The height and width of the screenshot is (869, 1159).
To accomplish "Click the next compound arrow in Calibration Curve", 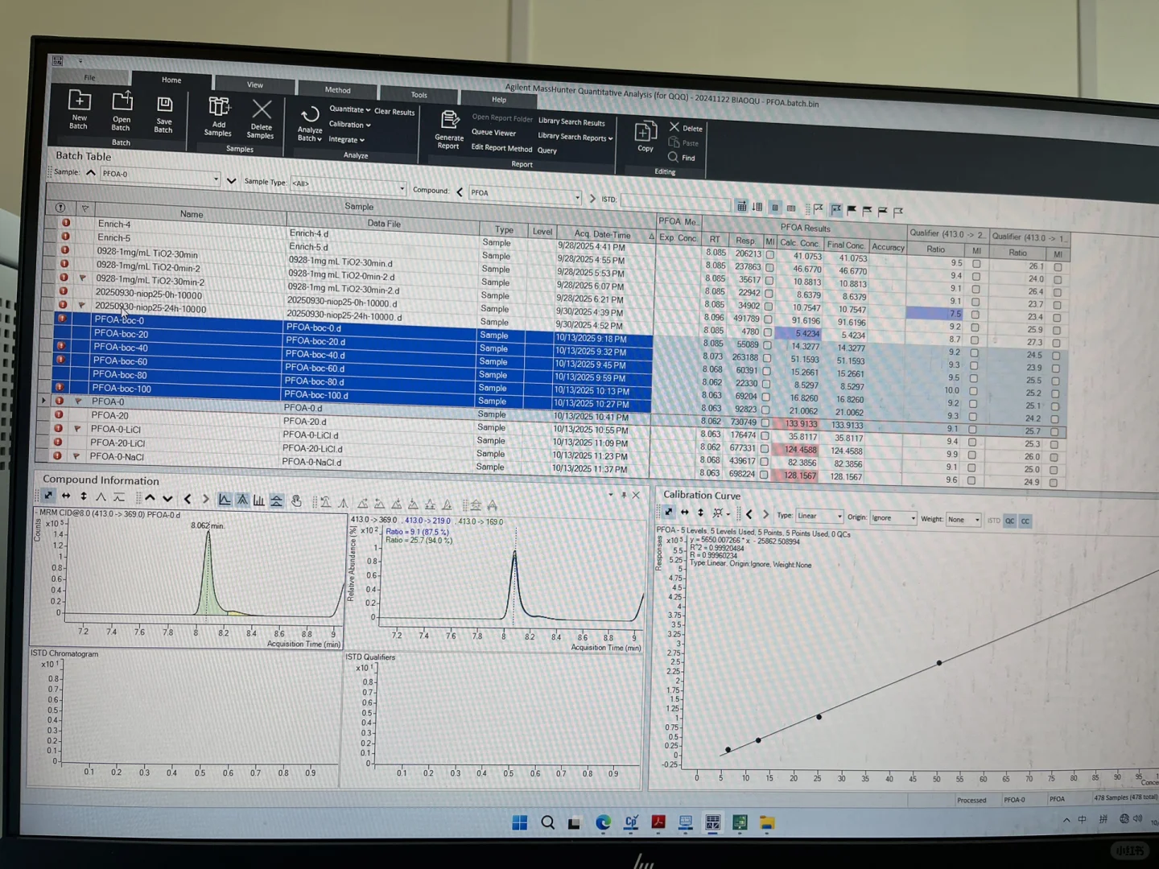I will 766,514.
